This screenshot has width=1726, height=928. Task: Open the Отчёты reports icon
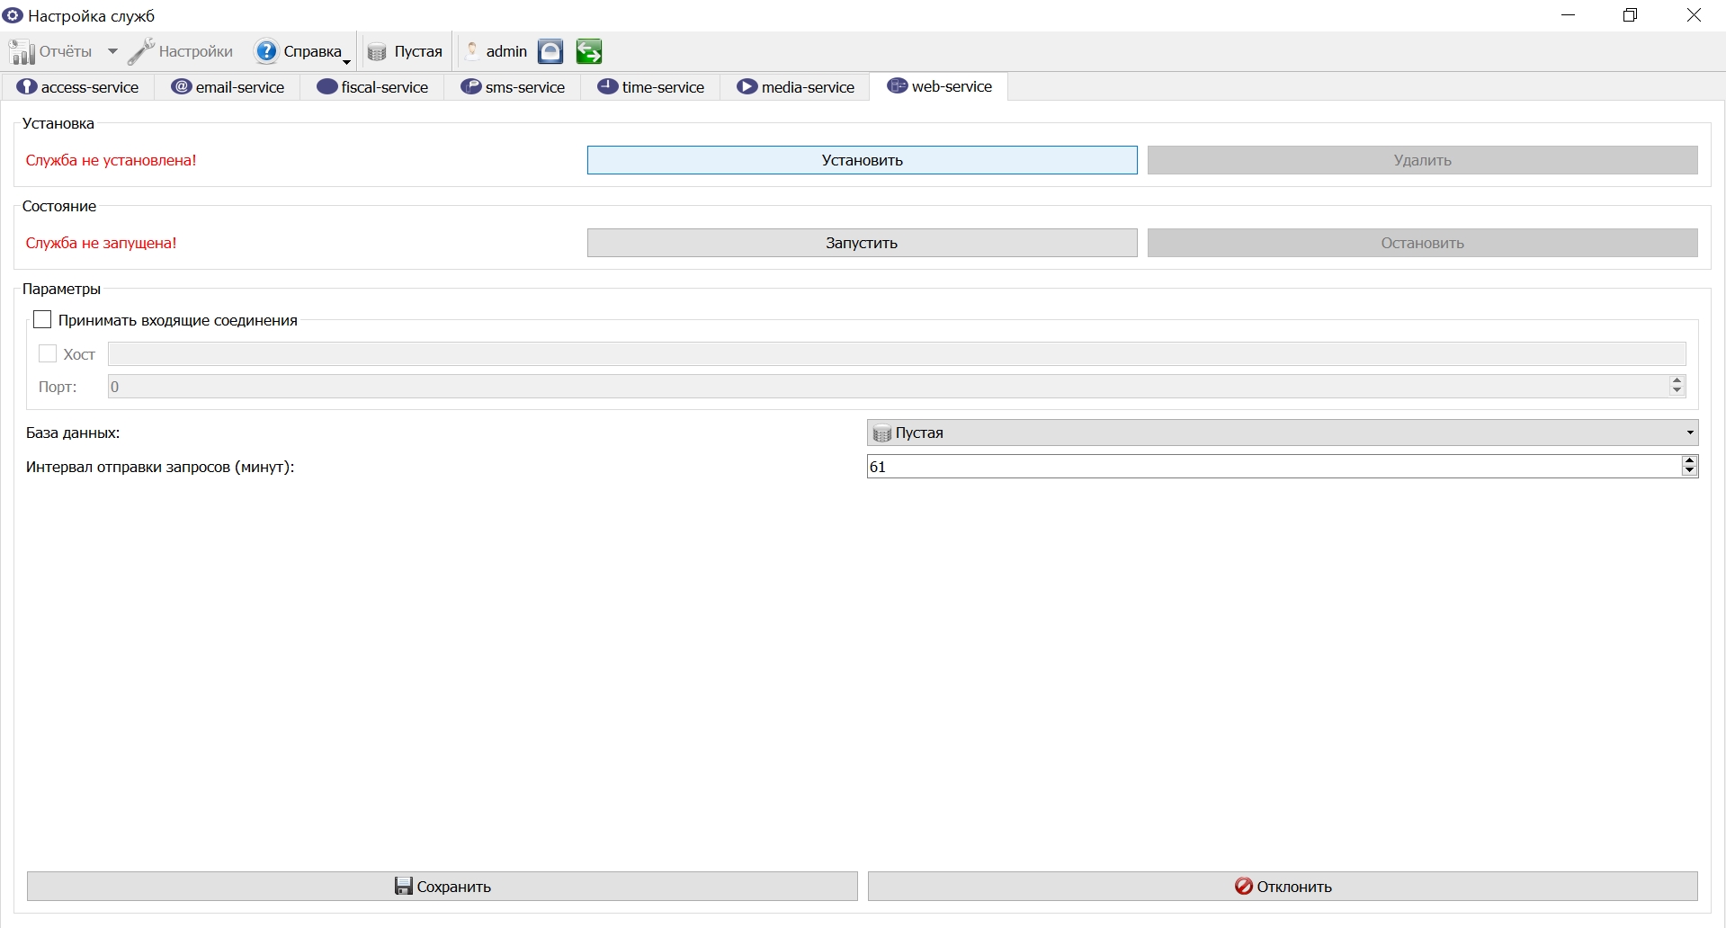22,51
